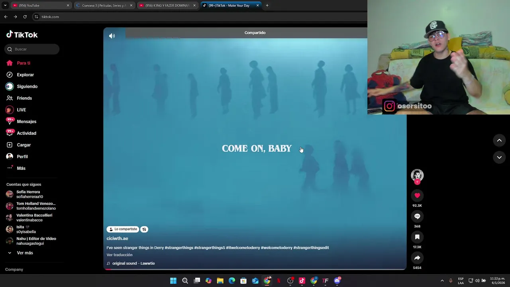Click the #itwelcometoderry hashtag
Viewport: 510px width, 287px height.
point(243,248)
